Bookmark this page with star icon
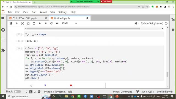Image resolution: width=176 pixels, height=99 pixels. [147, 7]
